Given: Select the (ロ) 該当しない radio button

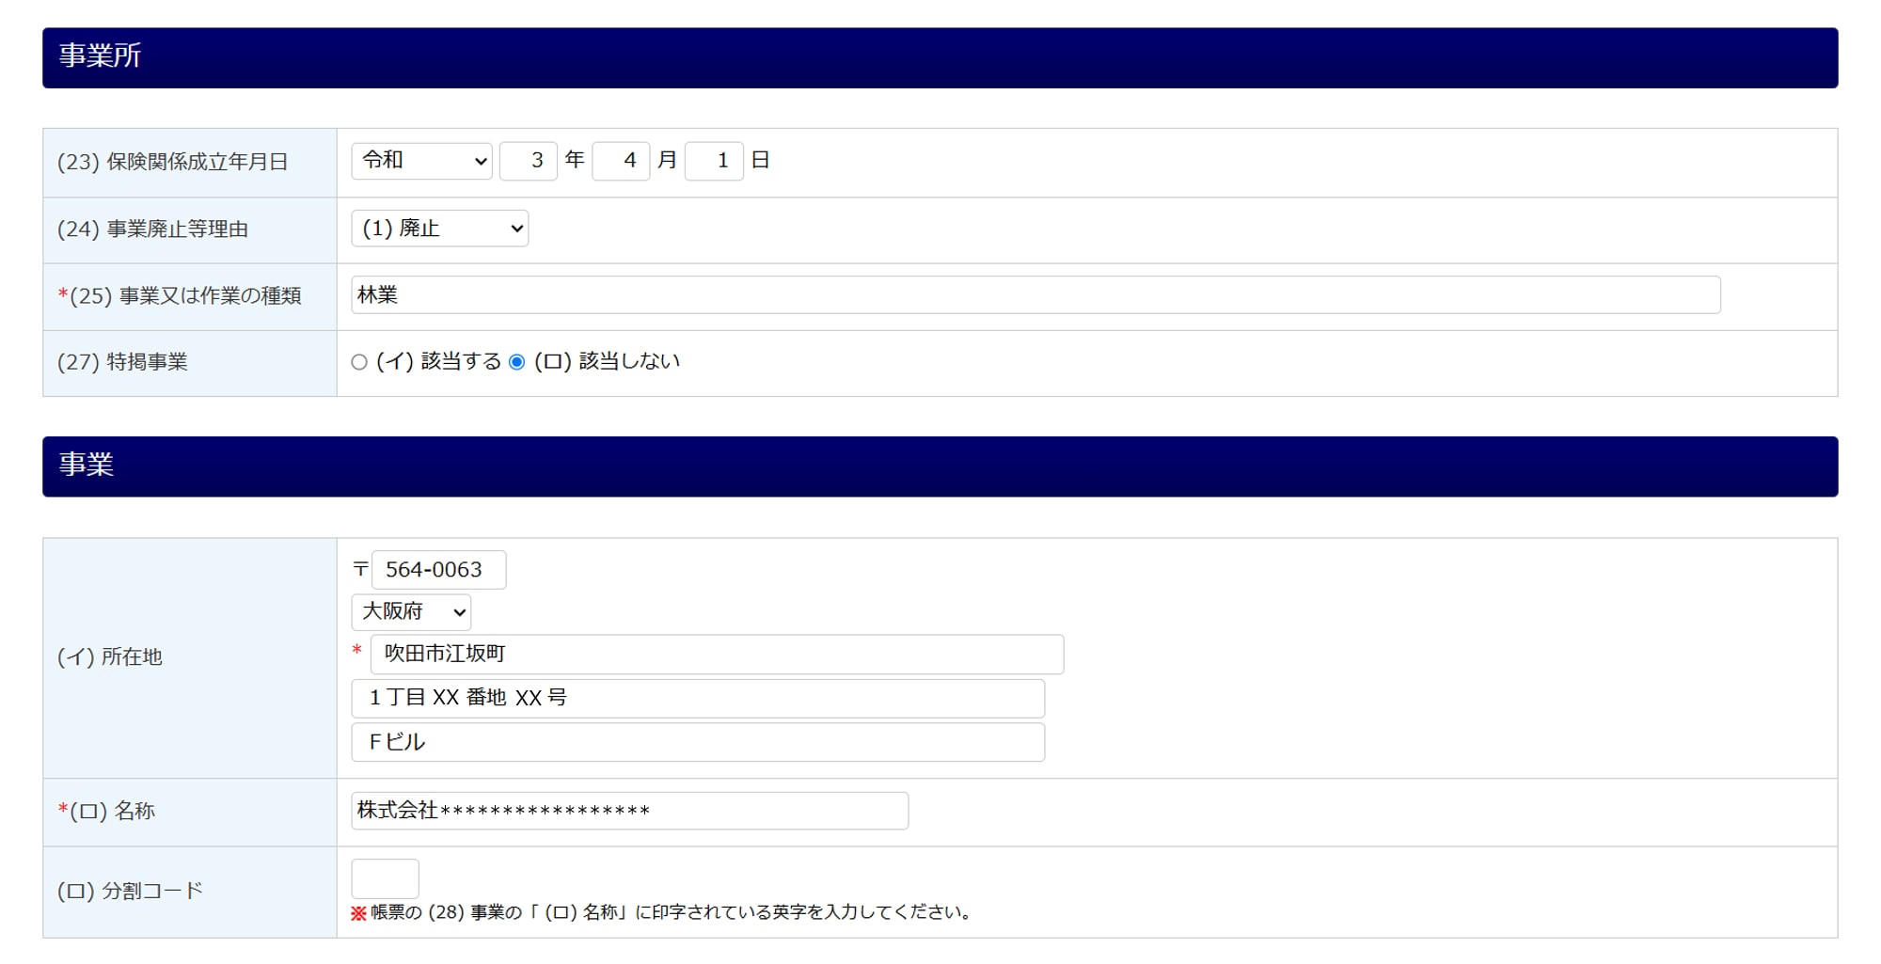Looking at the screenshot, I should point(516,362).
